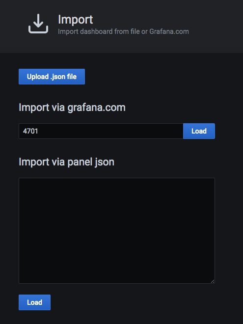Click the 'Import via grafana.com' heading
The image size is (243, 324).
[x=72, y=108]
